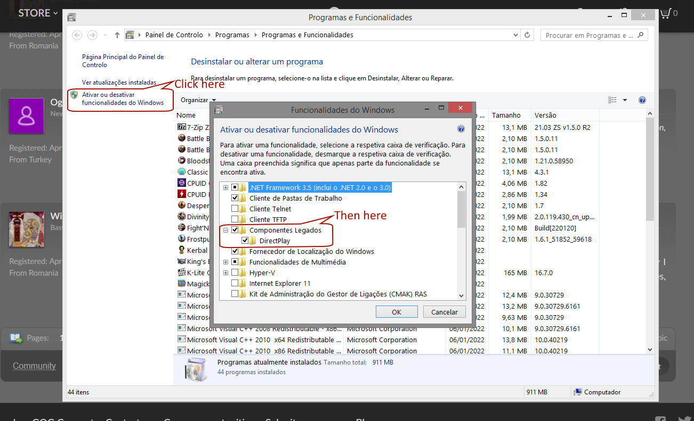This screenshot has height=421, width=694.
Task: Click the features list vertical scrollbar thumb
Action: pyautogui.click(x=461, y=209)
